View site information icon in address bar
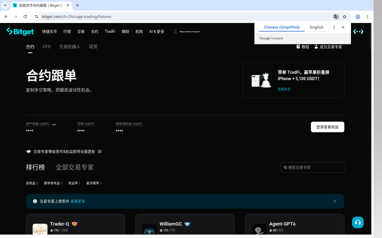The width and height of the screenshot is (382, 238). point(37,17)
